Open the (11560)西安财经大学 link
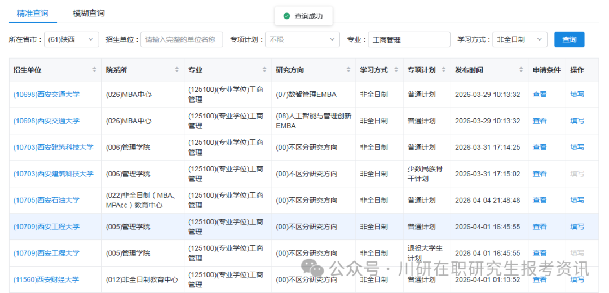609x293 pixels. point(46,279)
